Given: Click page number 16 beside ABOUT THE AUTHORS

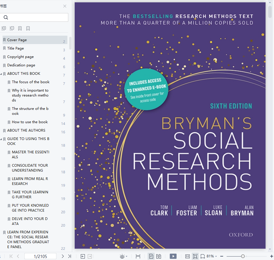Looking at the screenshot, I should [63, 132].
